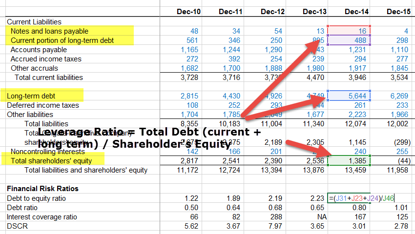Select Dec-15 long-term debt value 6,269

click(x=399, y=96)
